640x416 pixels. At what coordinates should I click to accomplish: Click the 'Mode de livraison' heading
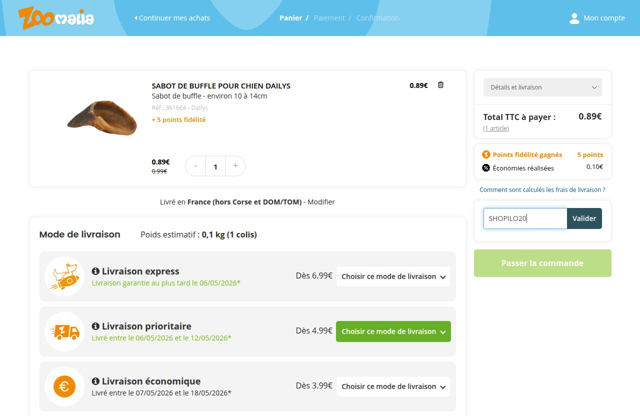point(79,234)
